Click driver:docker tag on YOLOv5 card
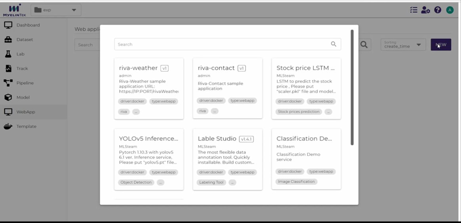Image resolution: width=461 pixels, height=223 pixels. 132,172
